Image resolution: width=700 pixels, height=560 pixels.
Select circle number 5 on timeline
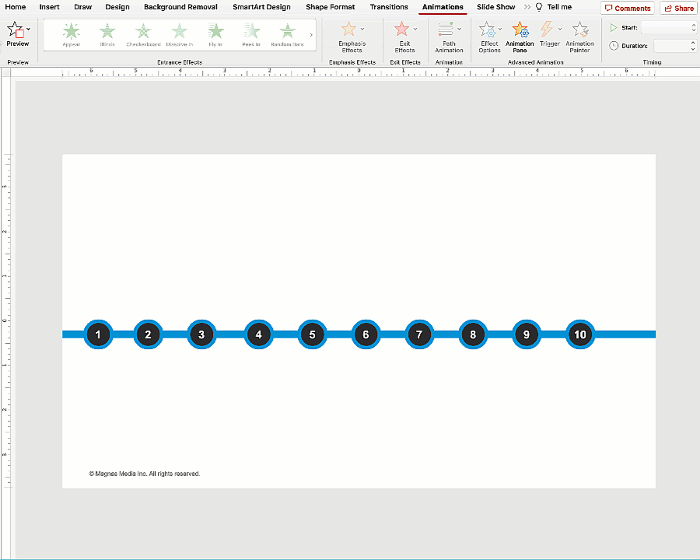312,334
